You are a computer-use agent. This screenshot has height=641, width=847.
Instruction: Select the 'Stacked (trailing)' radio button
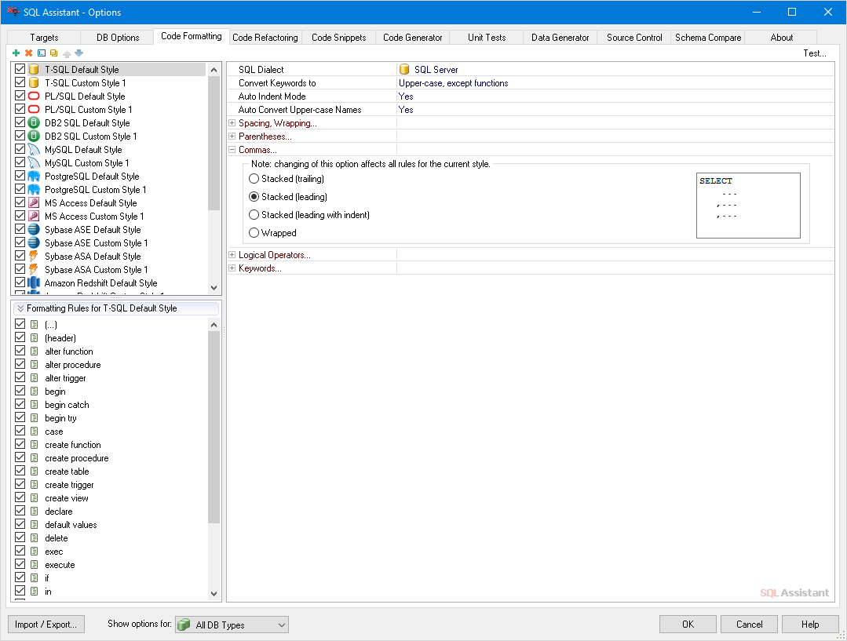pyautogui.click(x=254, y=179)
